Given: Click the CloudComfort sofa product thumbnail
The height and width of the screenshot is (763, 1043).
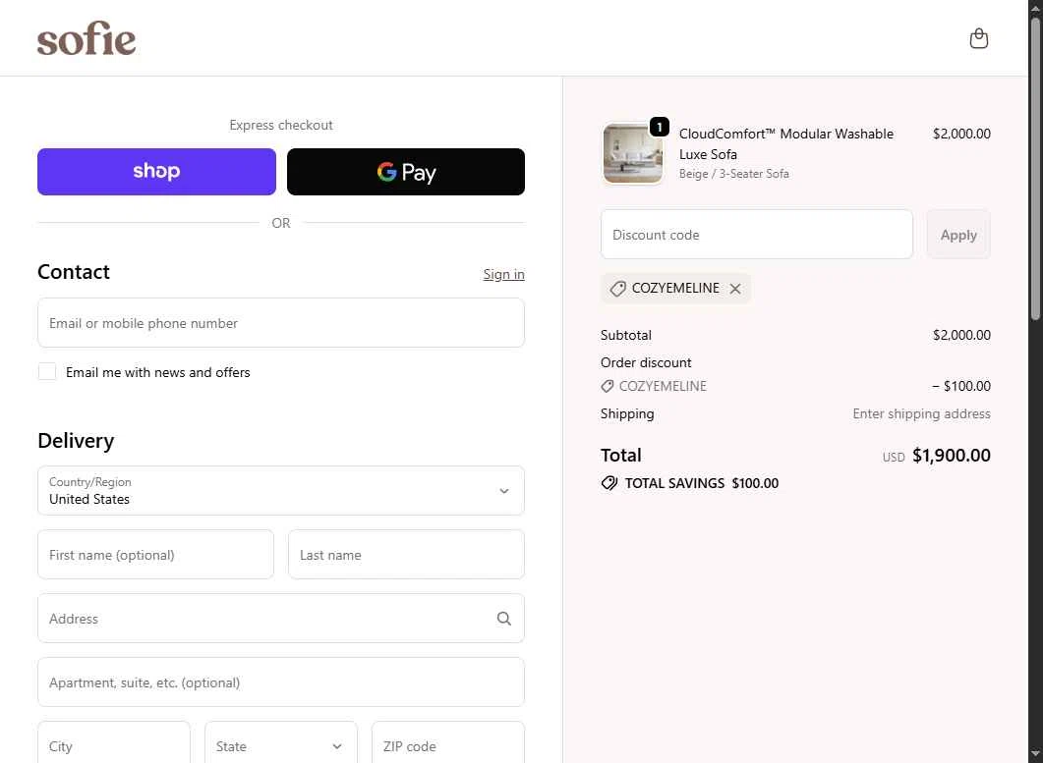Looking at the screenshot, I should click(x=633, y=153).
